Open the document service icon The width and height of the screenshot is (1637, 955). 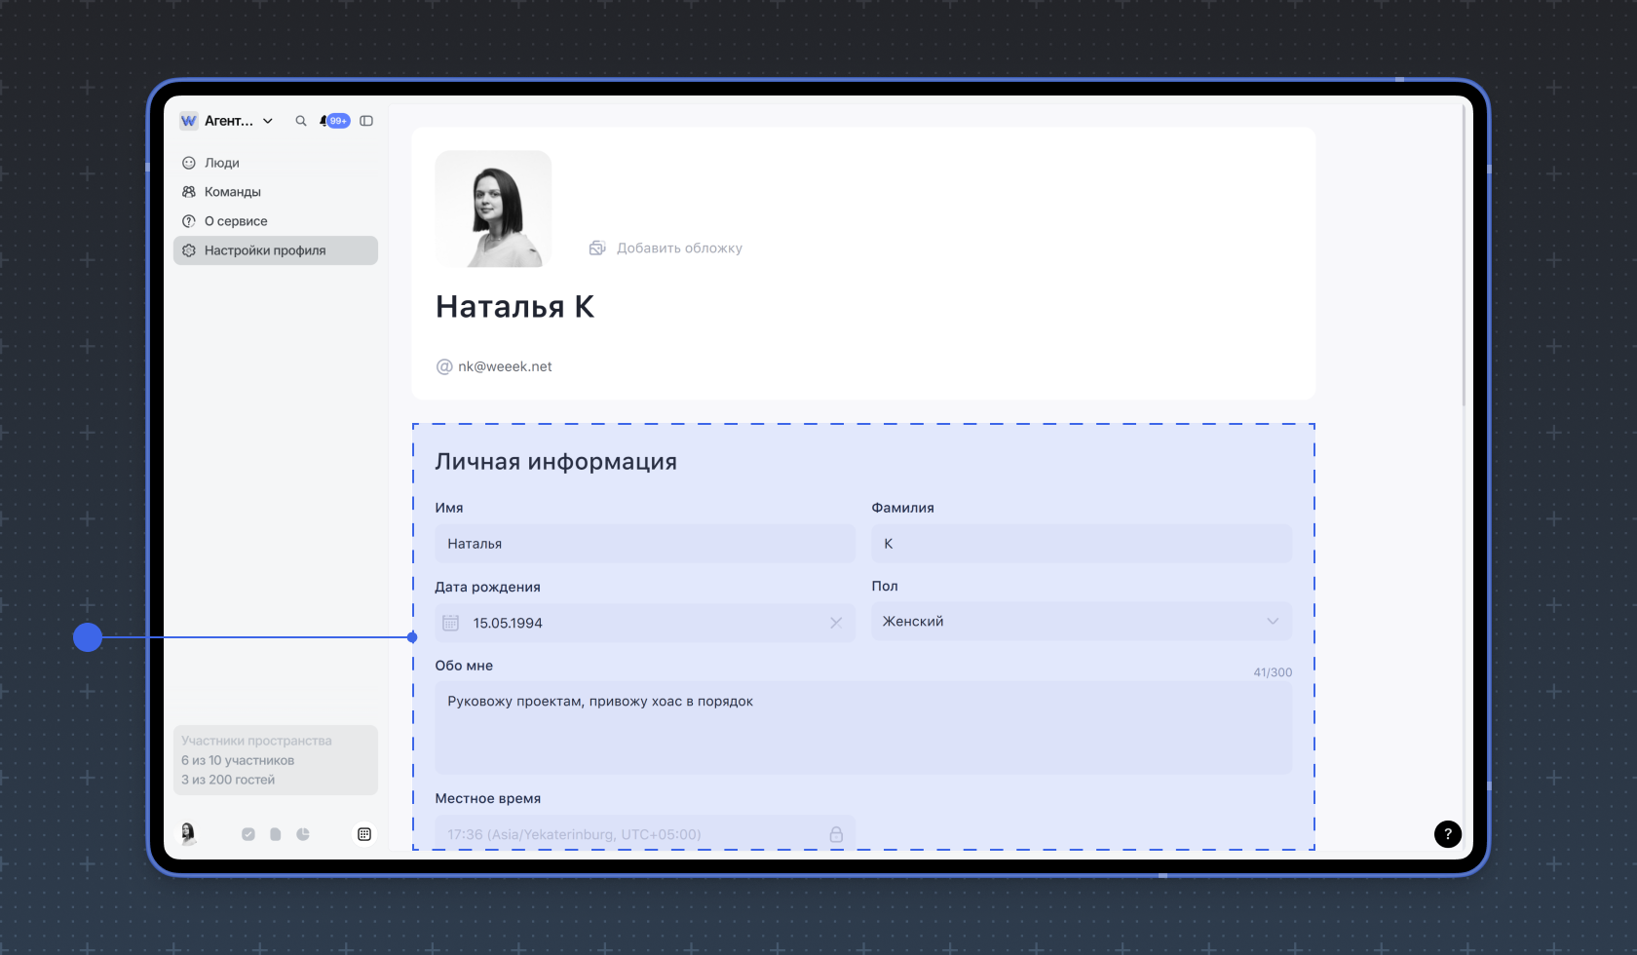point(276,834)
